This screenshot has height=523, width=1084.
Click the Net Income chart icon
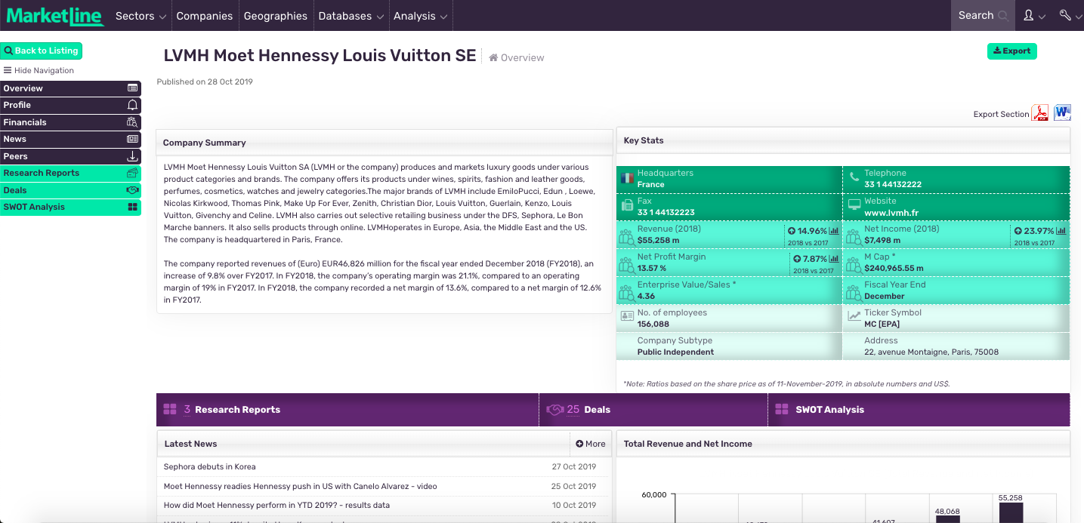pyautogui.click(x=1061, y=231)
